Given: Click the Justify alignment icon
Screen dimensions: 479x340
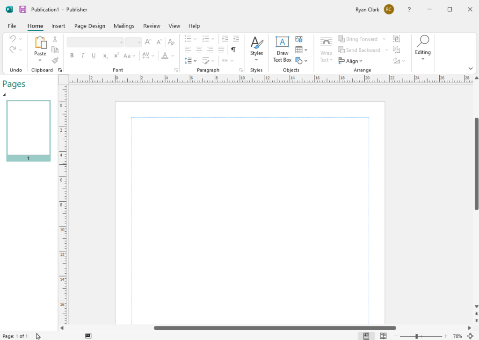Looking at the screenshot, I should (x=221, y=50).
